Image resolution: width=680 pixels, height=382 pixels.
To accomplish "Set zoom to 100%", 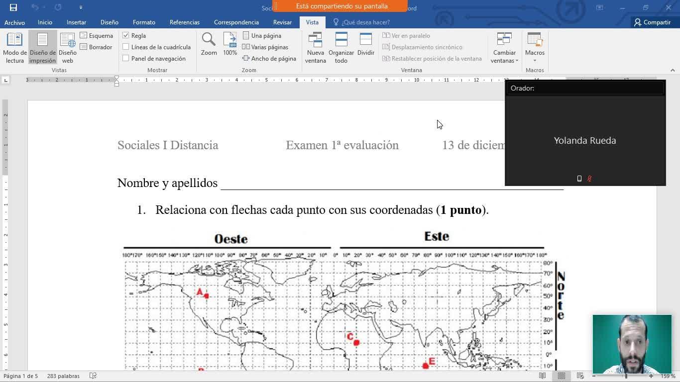I will (x=230, y=45).
